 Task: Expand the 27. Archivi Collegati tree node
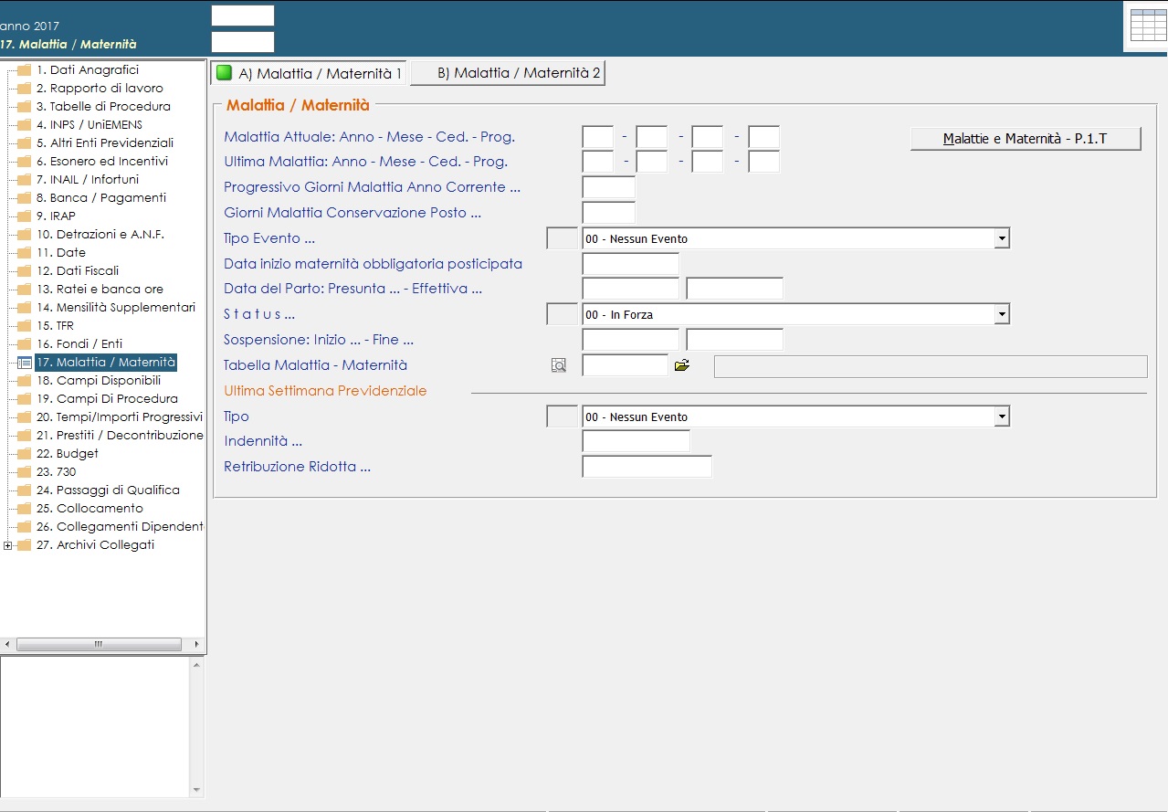point(8,546)
